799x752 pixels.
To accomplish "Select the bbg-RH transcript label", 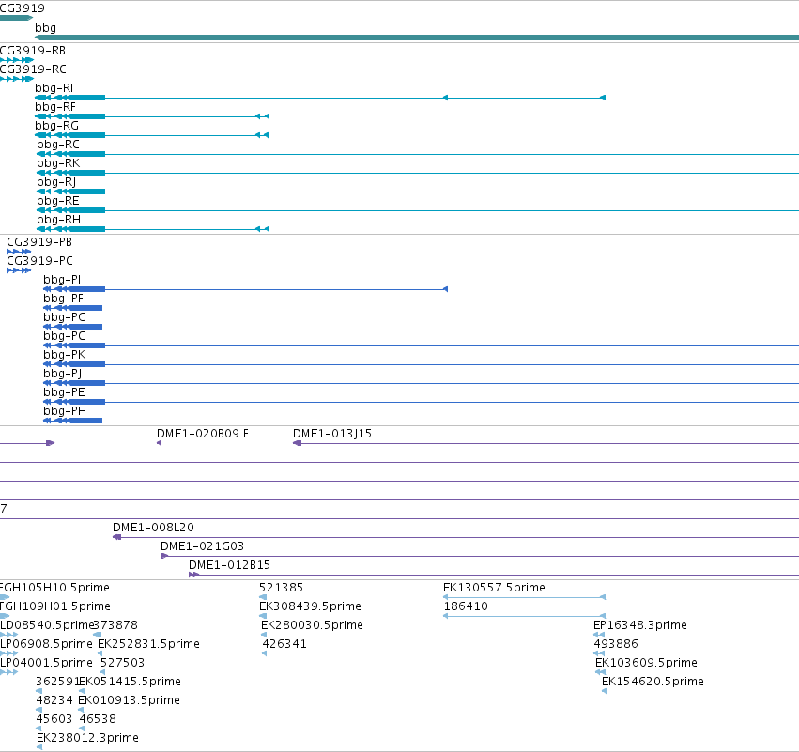I will [58, 220].
